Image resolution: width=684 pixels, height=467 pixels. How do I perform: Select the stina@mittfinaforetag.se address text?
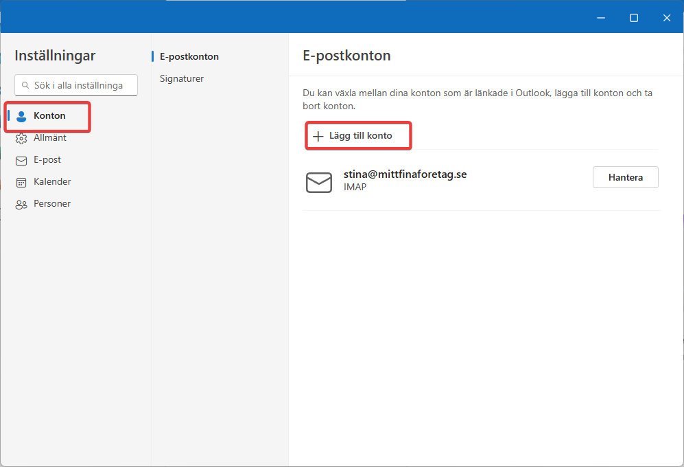coord(405,174)
